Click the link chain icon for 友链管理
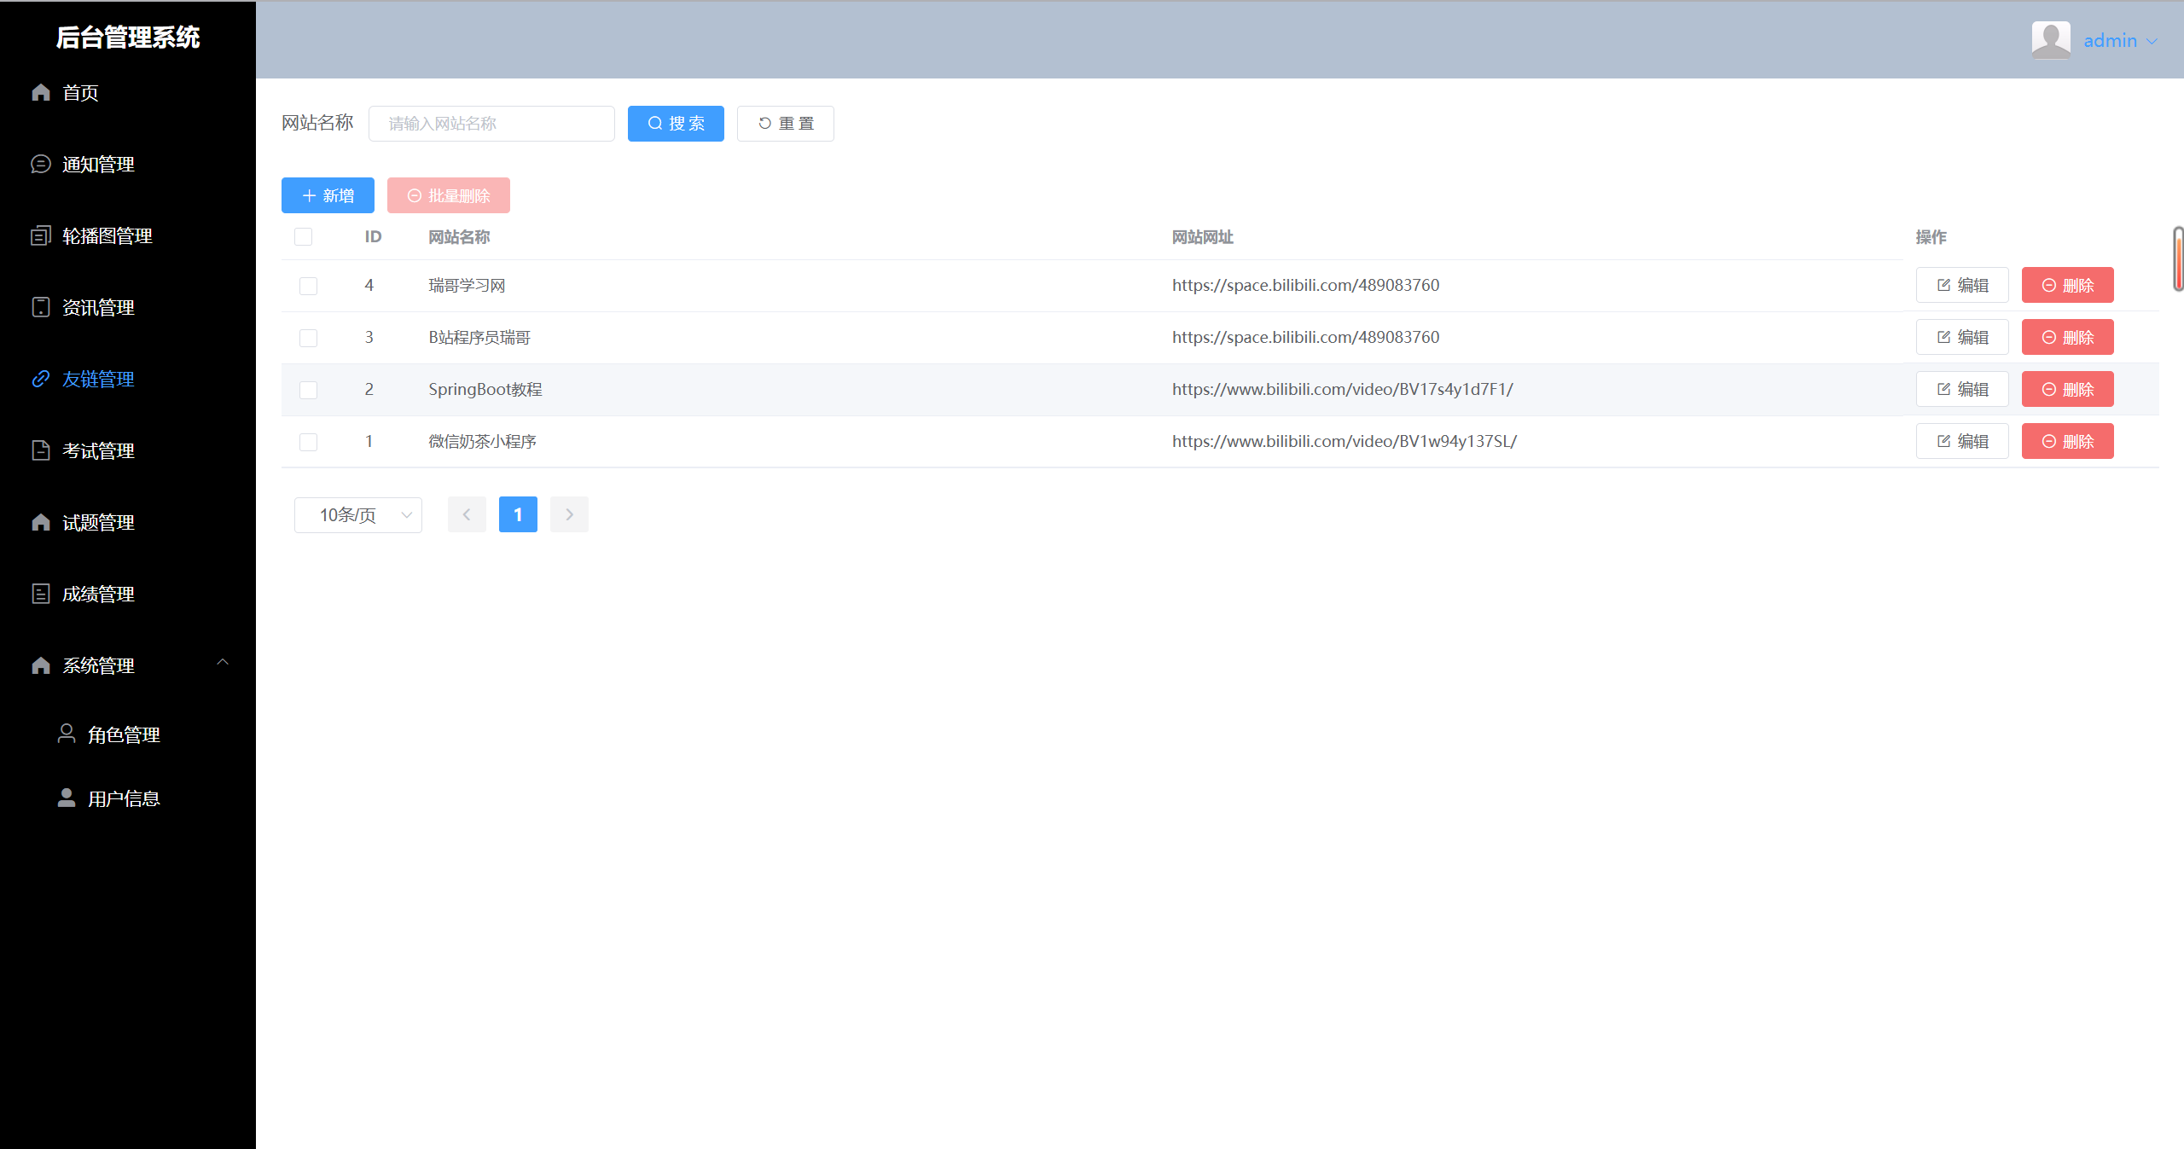The width and height of the screenshot is (2184, 1149). tap(41, 379)
